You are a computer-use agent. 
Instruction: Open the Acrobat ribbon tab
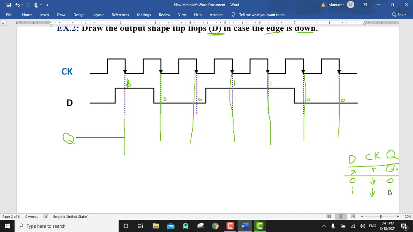216,15
